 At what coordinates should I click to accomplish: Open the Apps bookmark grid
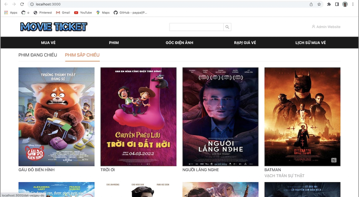click(11, 13)
